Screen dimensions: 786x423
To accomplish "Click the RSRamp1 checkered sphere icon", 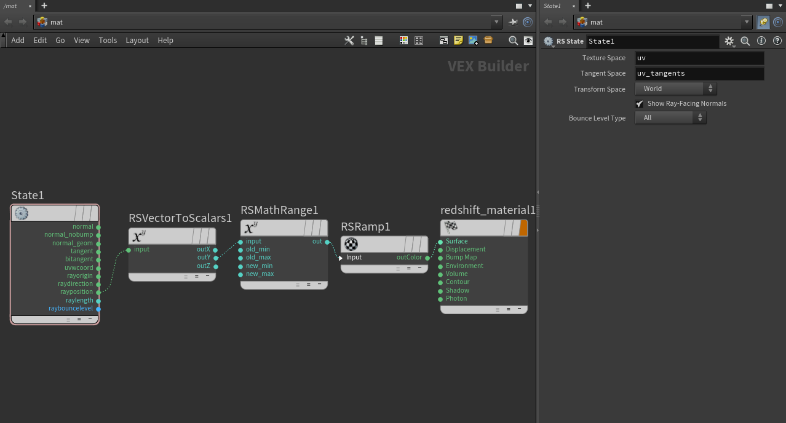I will (x=351, y=244).
